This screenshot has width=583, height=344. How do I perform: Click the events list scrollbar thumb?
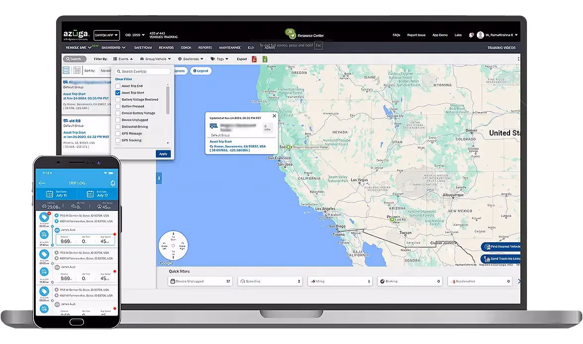tap(168, 100)
